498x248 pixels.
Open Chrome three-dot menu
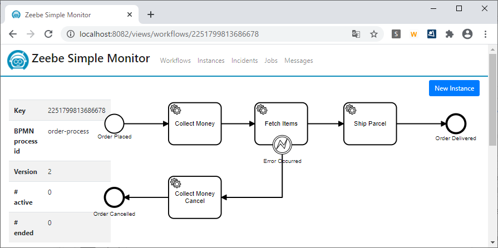point(485,34)
